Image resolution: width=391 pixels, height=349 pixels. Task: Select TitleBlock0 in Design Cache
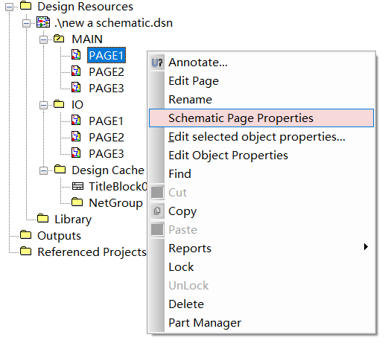(x=118, y=187)
